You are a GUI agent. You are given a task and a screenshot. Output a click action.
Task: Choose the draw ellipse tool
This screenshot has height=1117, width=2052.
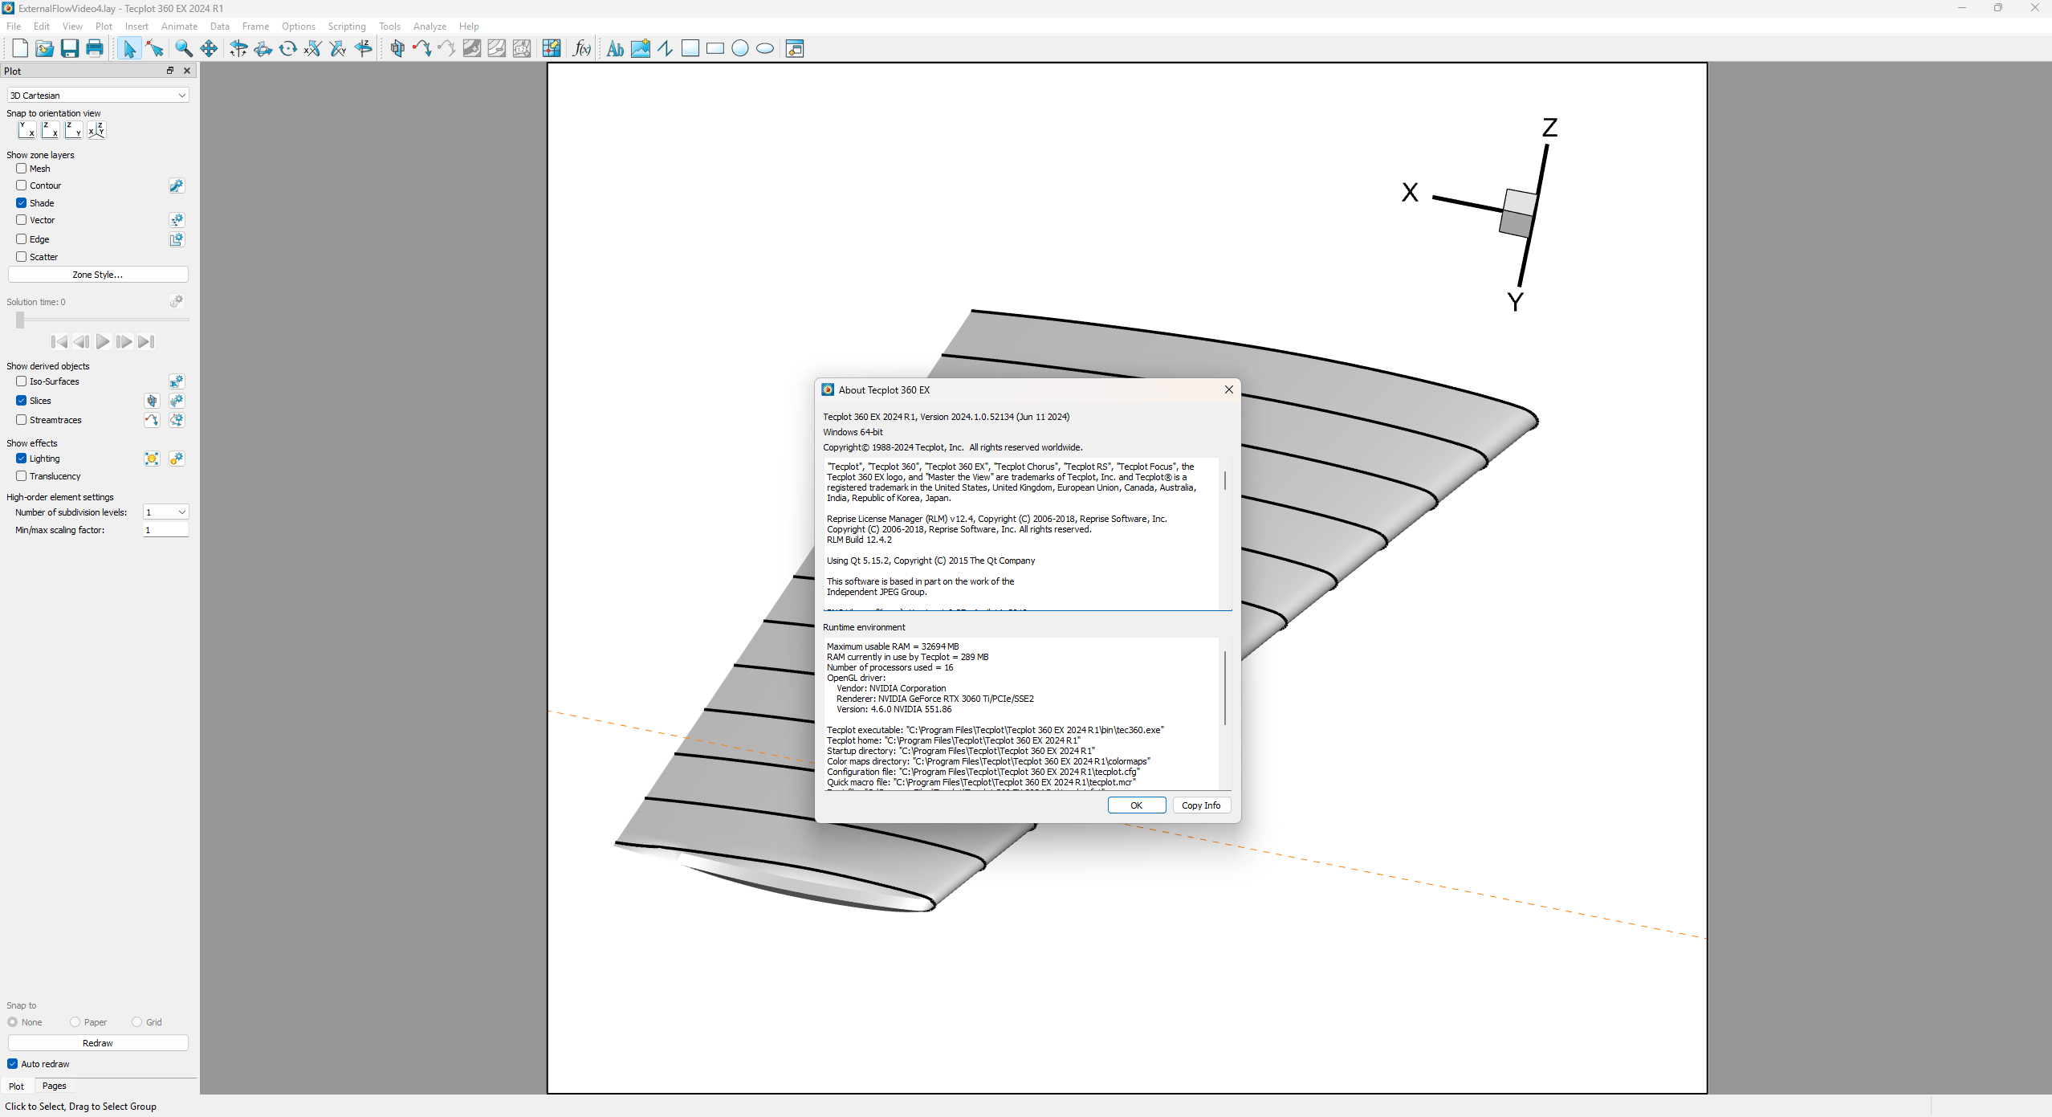click(765, 48)
